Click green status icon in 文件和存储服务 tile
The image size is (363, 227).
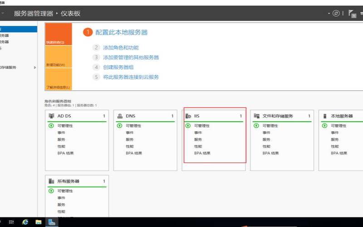(256, 126)
